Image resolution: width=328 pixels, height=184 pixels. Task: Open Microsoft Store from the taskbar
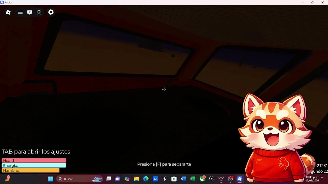[174, 179]
